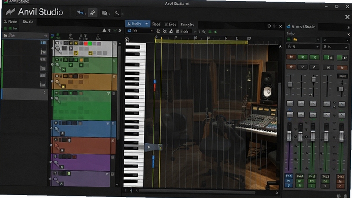The image size is (352, 198).
Task: Toggle the red button on the first mixer channel
Action: click(x=291, y=57)
